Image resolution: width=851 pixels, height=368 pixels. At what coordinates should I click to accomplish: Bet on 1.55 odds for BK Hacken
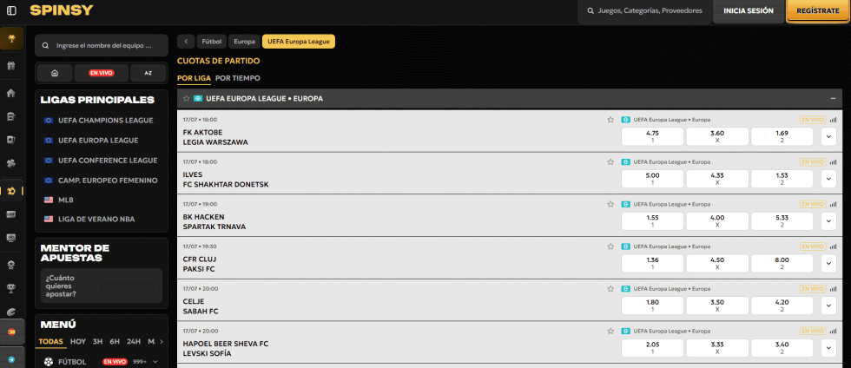652,220
